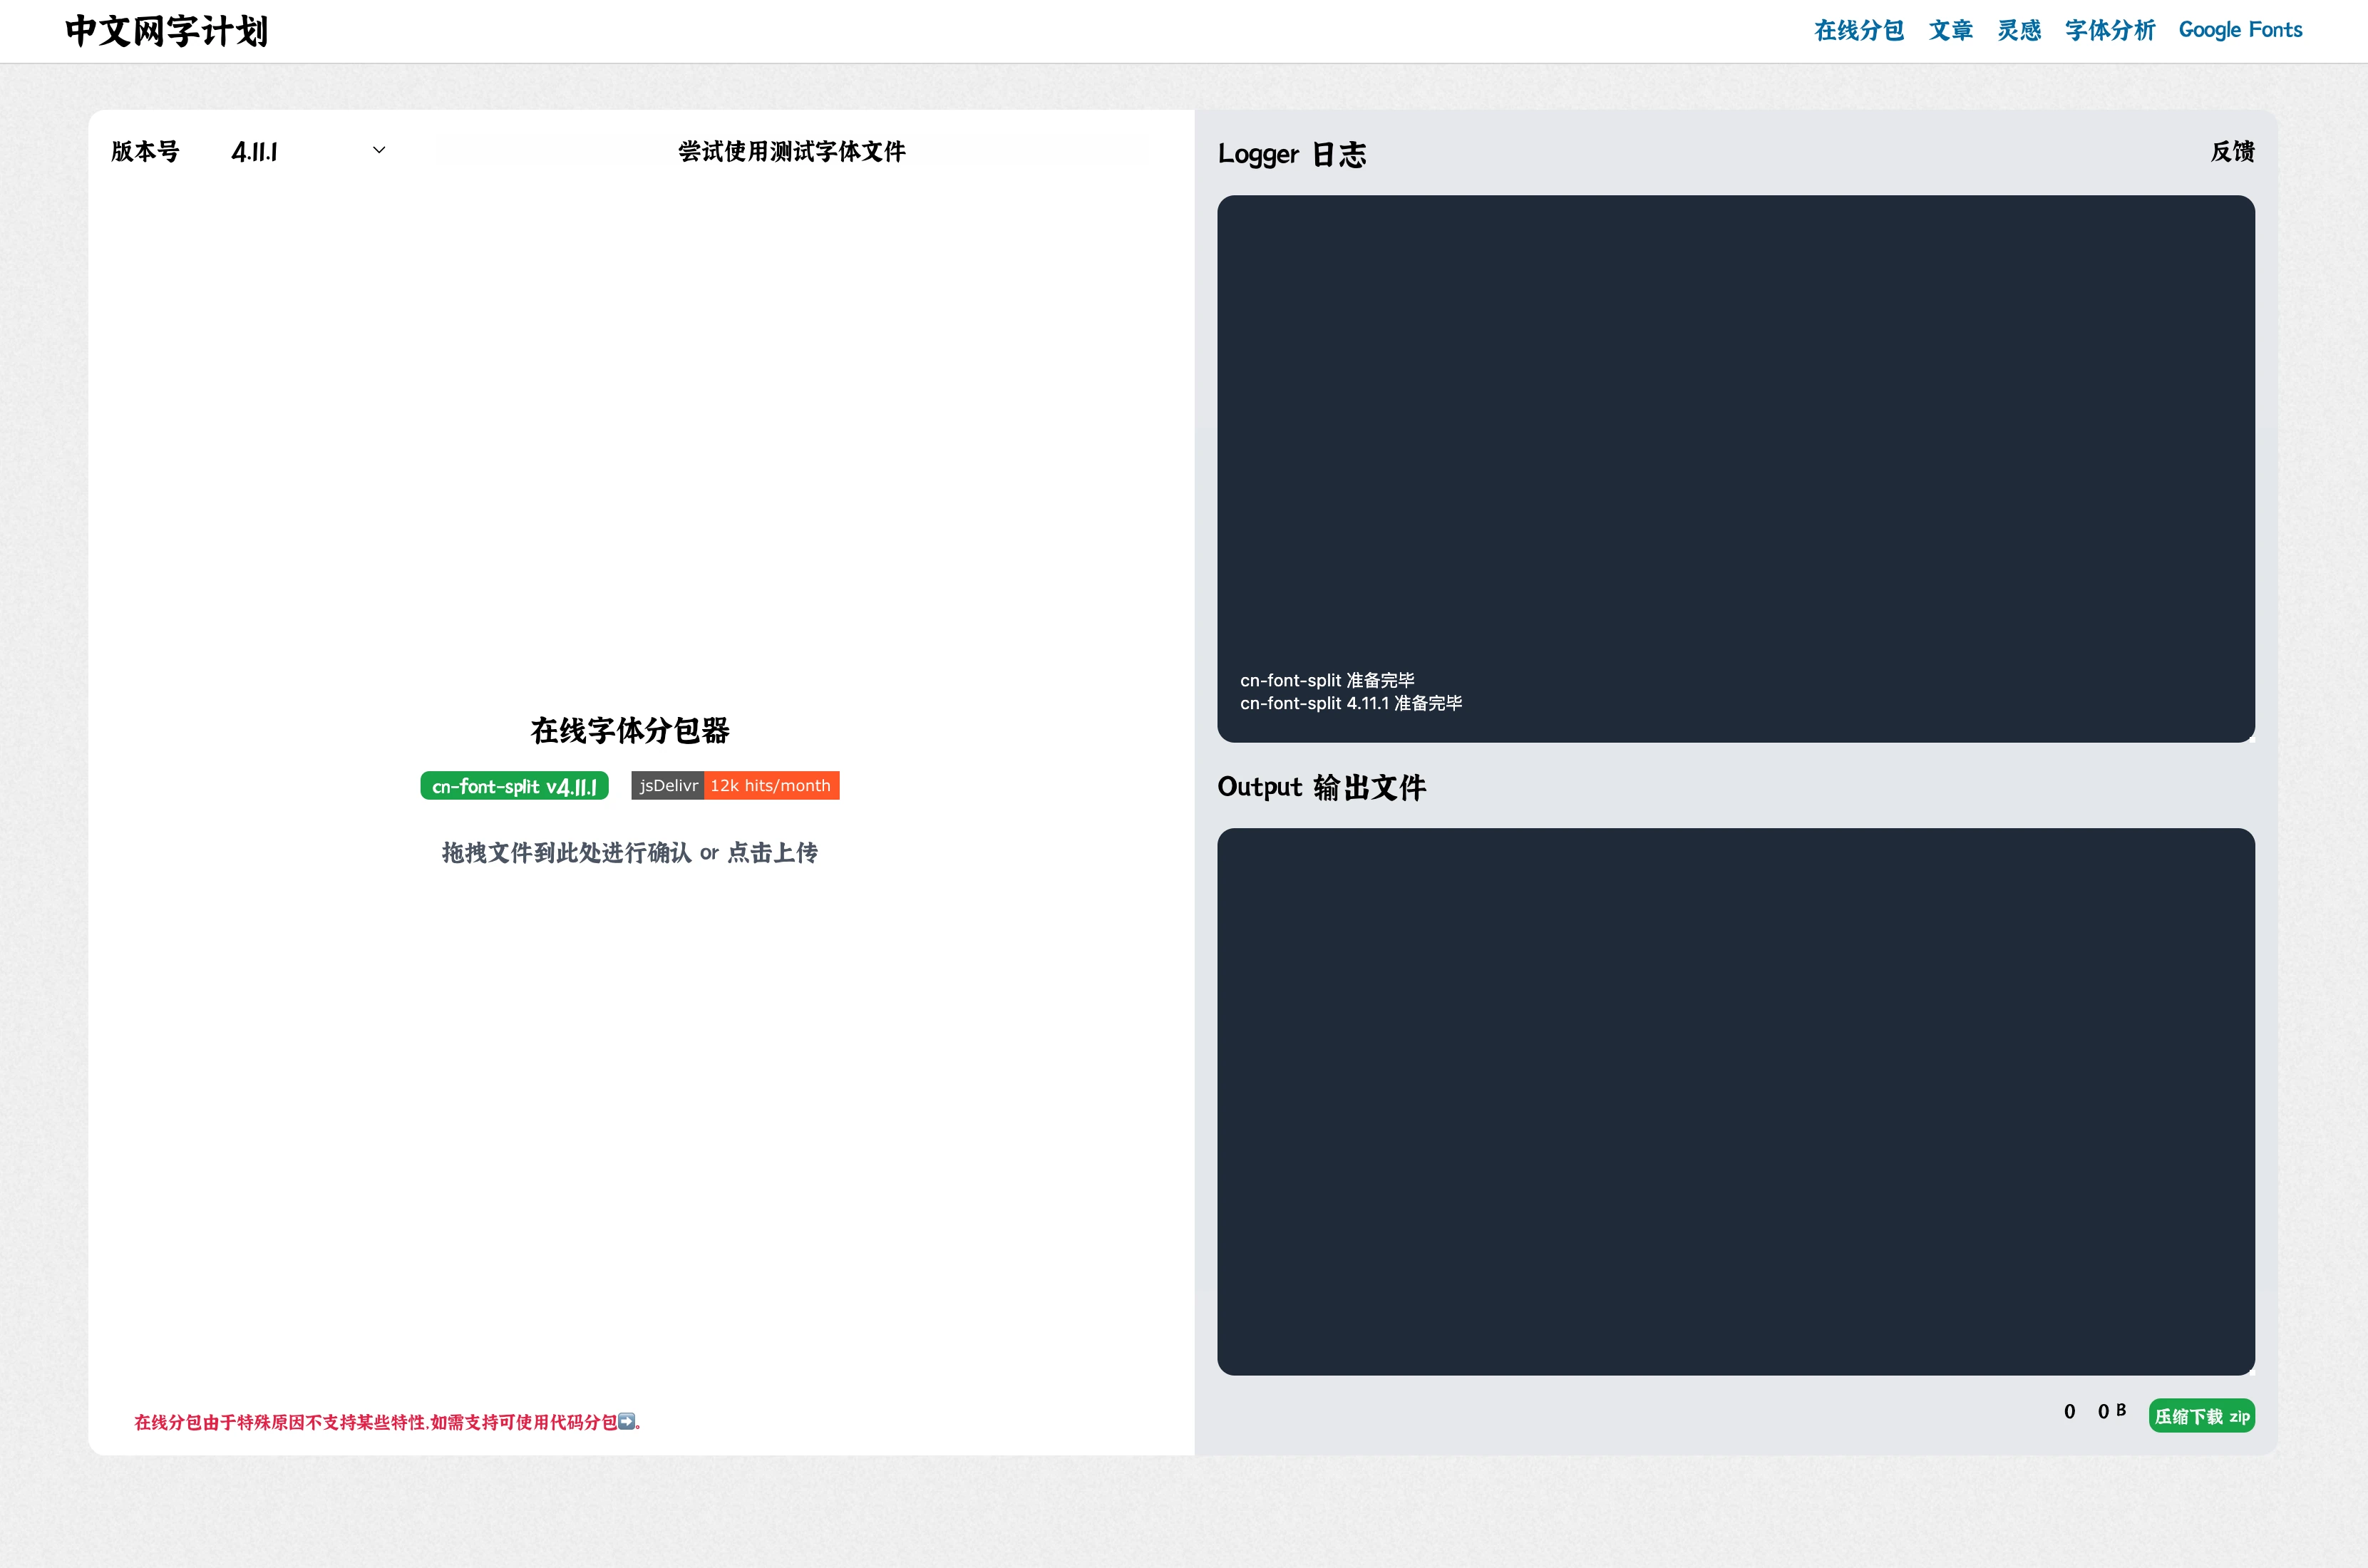
Task: Click the Output 输出文件 list area
Action: click(x=1735, y=1101)
